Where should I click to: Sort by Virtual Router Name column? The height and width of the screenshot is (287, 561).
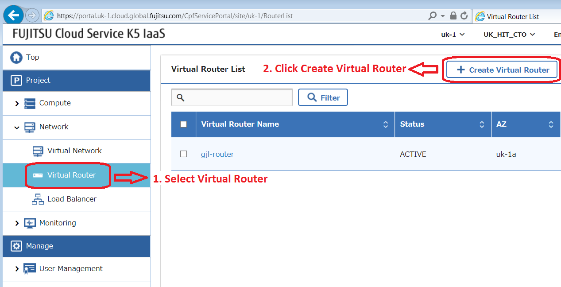(386, 124)
